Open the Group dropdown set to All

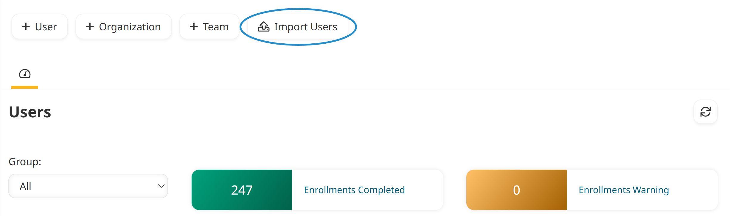88,186
